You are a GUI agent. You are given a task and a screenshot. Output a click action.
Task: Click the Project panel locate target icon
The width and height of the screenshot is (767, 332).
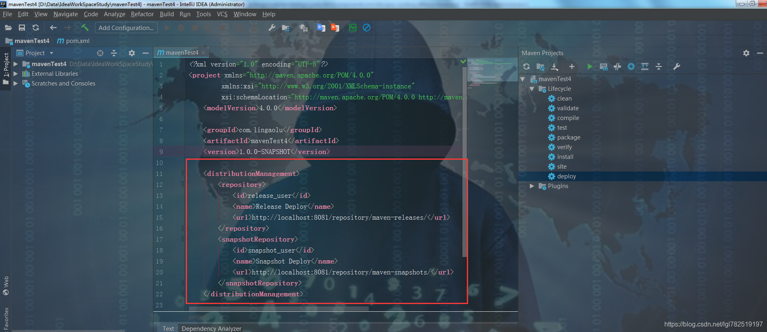click(x=100, y=53)
